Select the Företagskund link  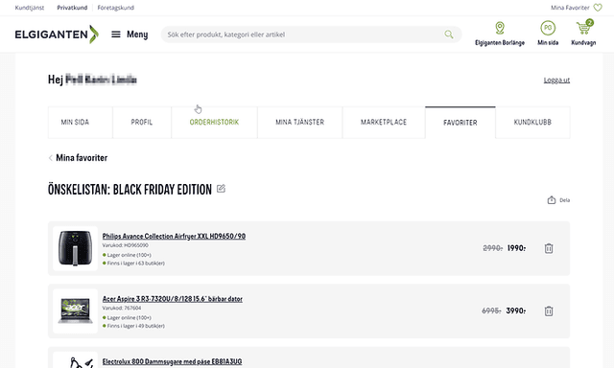click(x=115, y=8)
